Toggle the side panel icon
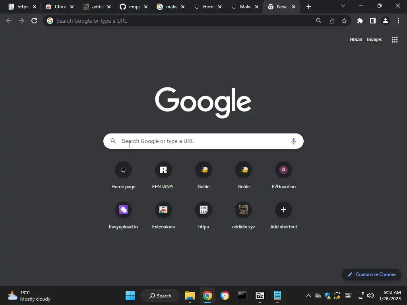The height and width of the screenshot is (305, 407). (x=373, y=21)
